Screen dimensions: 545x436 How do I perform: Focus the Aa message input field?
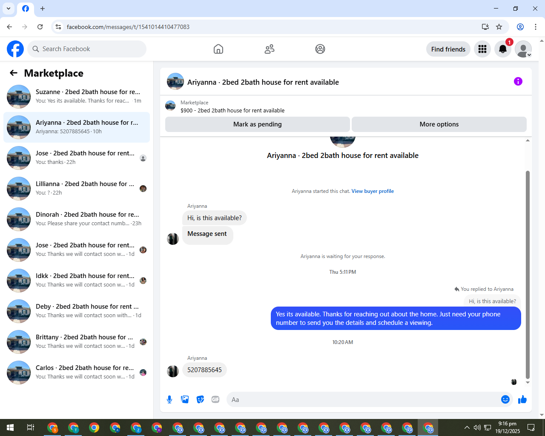tap(363, 399)
